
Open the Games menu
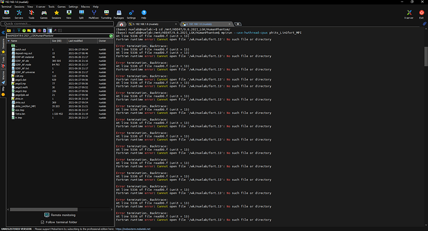coord(61,7)
